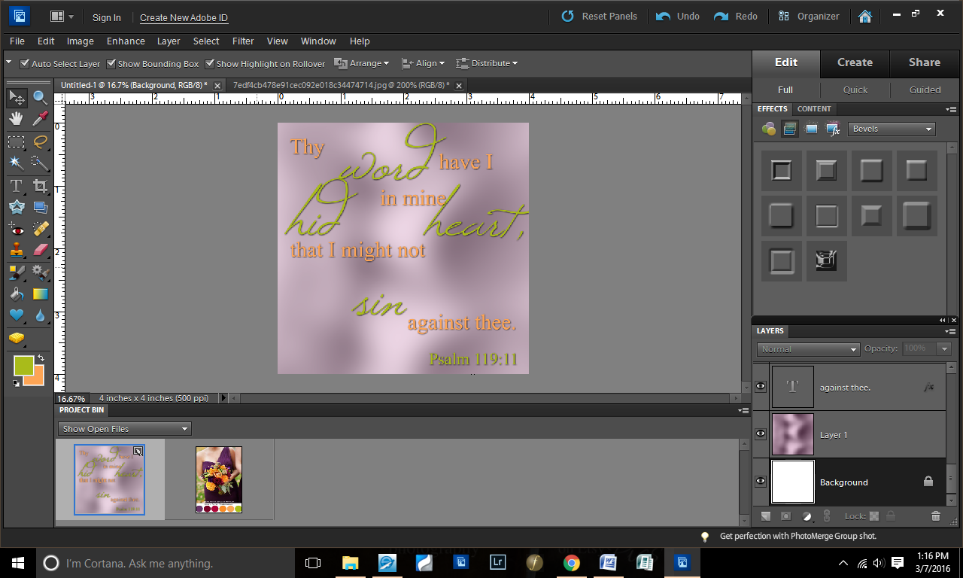The width and height of the screenshot is (963, 578).
Task: Click the green foreground color swatch
Action: 23,366
